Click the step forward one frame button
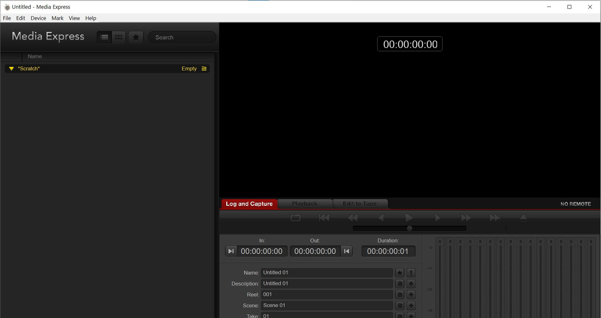The width and height of the screenshot is (601, 318). click(438, 218)
